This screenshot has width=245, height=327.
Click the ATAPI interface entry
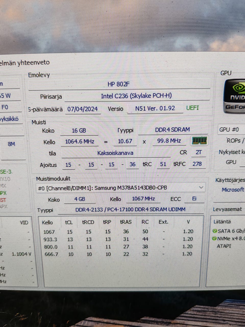click(x=224, y=246)
